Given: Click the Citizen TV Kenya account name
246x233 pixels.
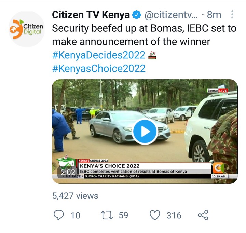Looking at the screenshot, I should (x=91, y=15).
